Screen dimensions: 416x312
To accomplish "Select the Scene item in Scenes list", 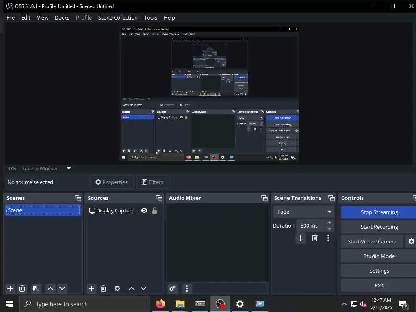I will coord(43,210).
